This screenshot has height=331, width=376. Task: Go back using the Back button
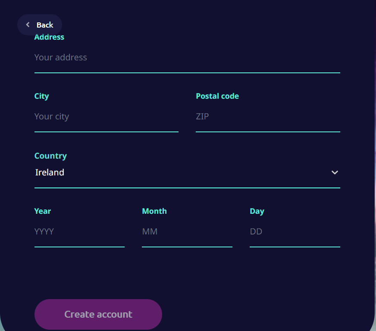[40, 25]
